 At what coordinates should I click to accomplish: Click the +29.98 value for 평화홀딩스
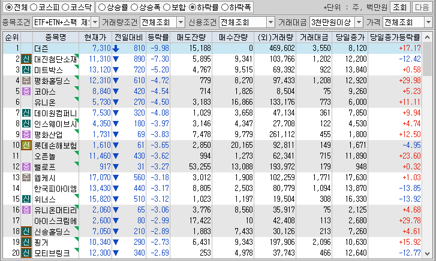[x=410, y=81]
